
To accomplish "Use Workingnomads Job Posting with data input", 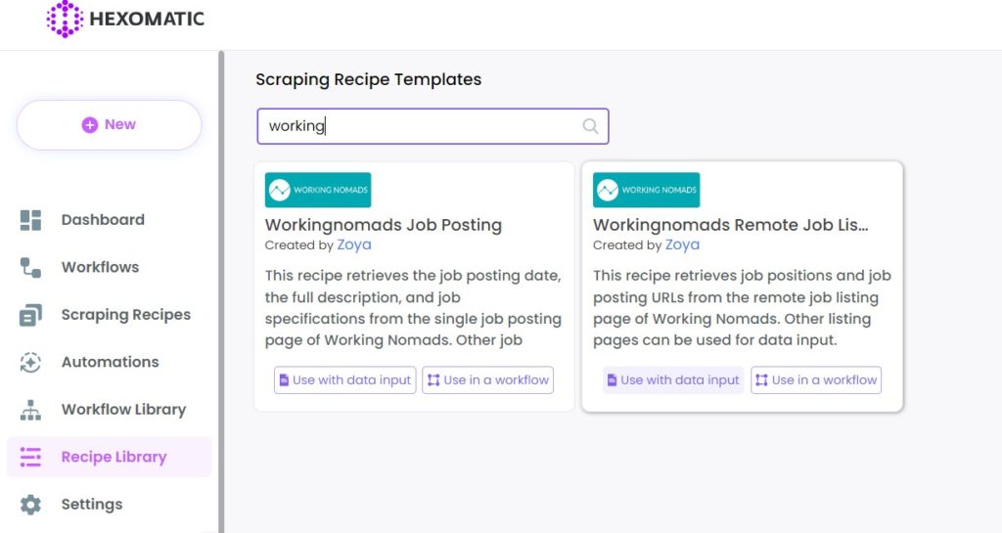I will click(x=345, y=380).
